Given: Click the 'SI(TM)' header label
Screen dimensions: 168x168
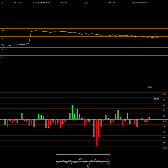Looking at the screenshot, I should 64,3.
